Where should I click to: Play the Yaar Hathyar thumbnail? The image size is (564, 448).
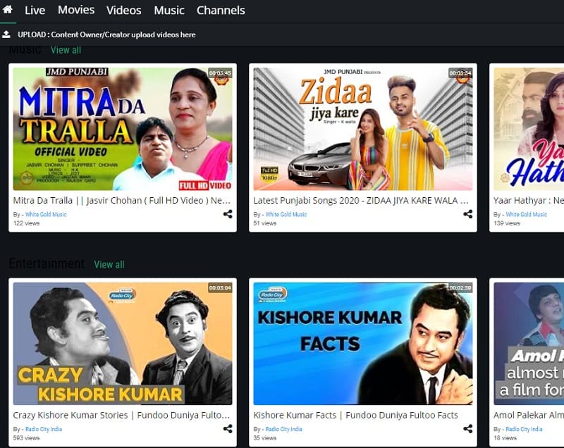tap(529, 129)
